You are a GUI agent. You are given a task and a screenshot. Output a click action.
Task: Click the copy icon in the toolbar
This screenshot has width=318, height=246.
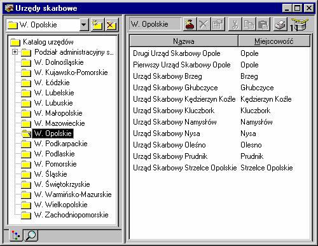tap(249, 24)
